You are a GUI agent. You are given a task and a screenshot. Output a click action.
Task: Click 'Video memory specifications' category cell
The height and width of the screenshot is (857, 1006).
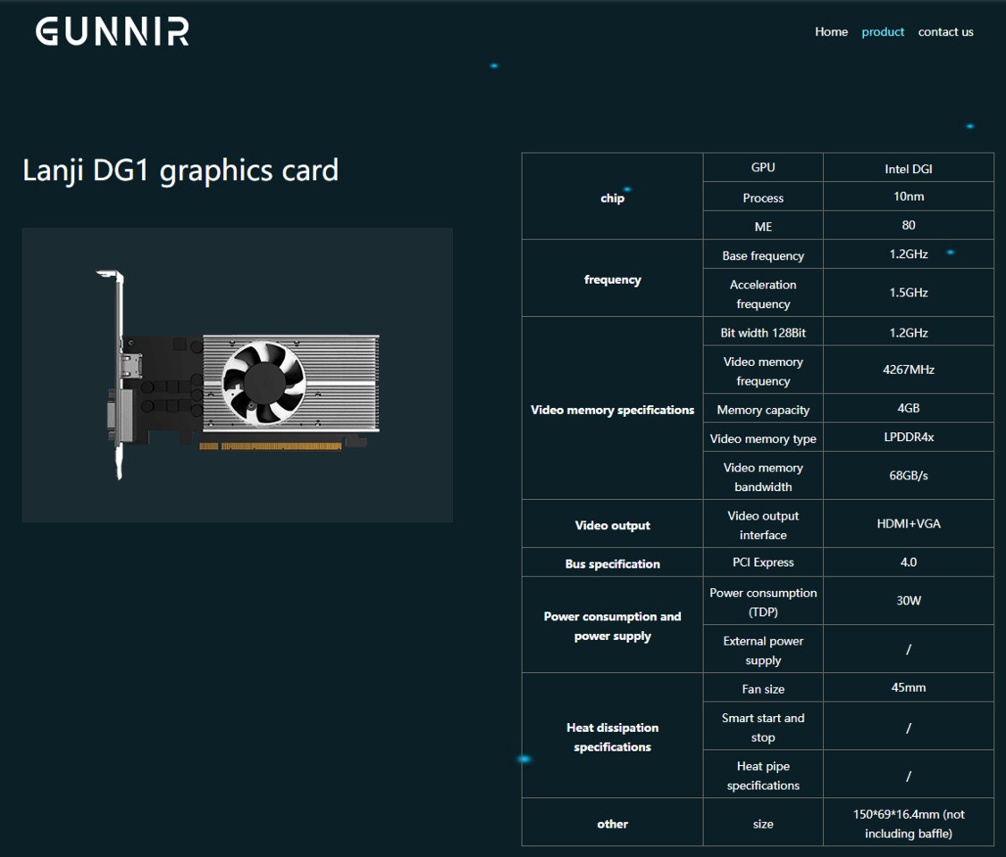(613, 408)
